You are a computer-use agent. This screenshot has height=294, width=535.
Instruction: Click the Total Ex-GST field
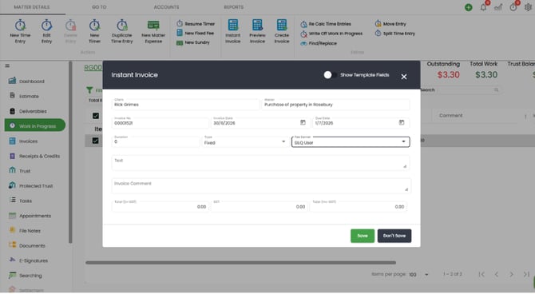point(160,206)
